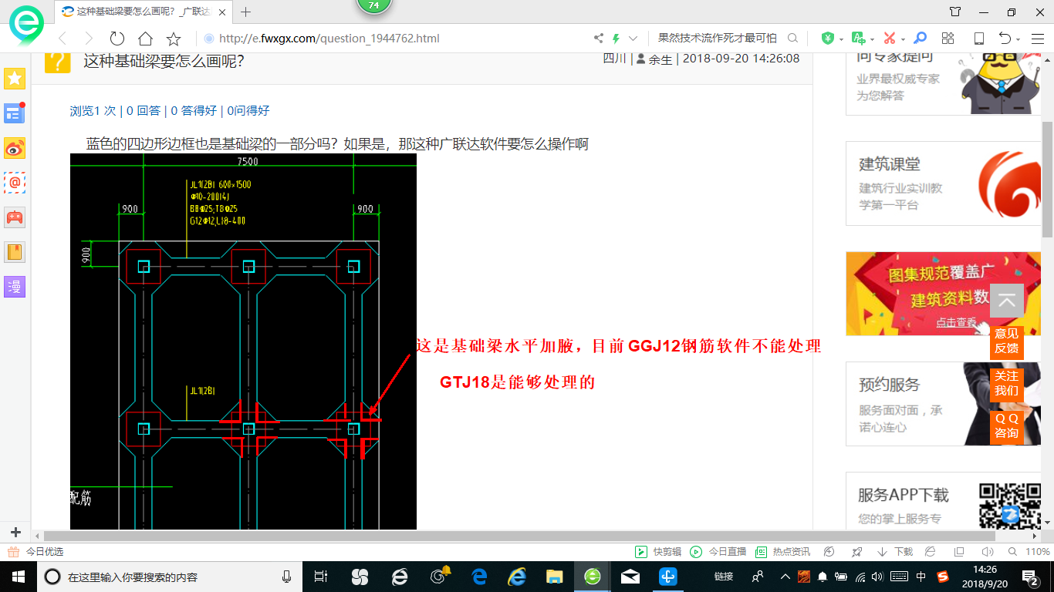1054x592 pixels.
Task: Open a new tab with the plus button
Action: coord(246,12)
